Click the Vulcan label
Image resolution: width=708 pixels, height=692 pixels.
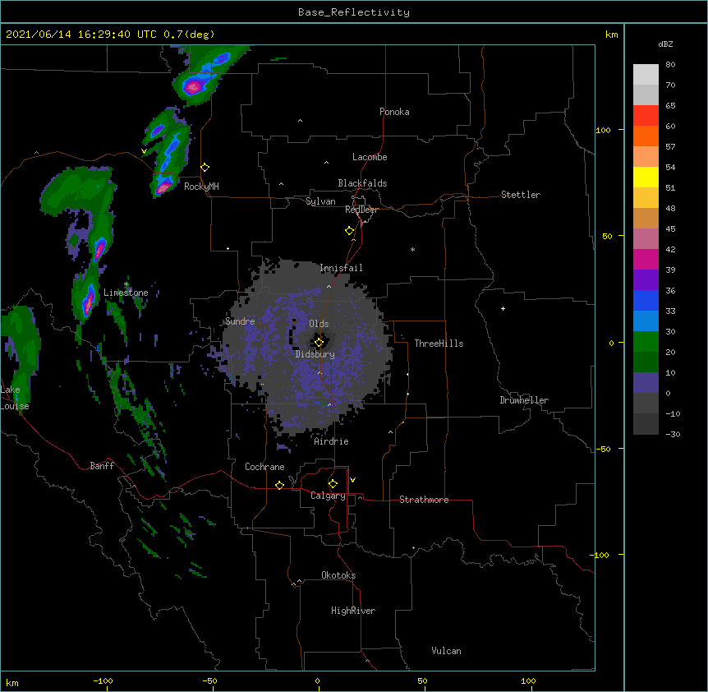point(446,651)
